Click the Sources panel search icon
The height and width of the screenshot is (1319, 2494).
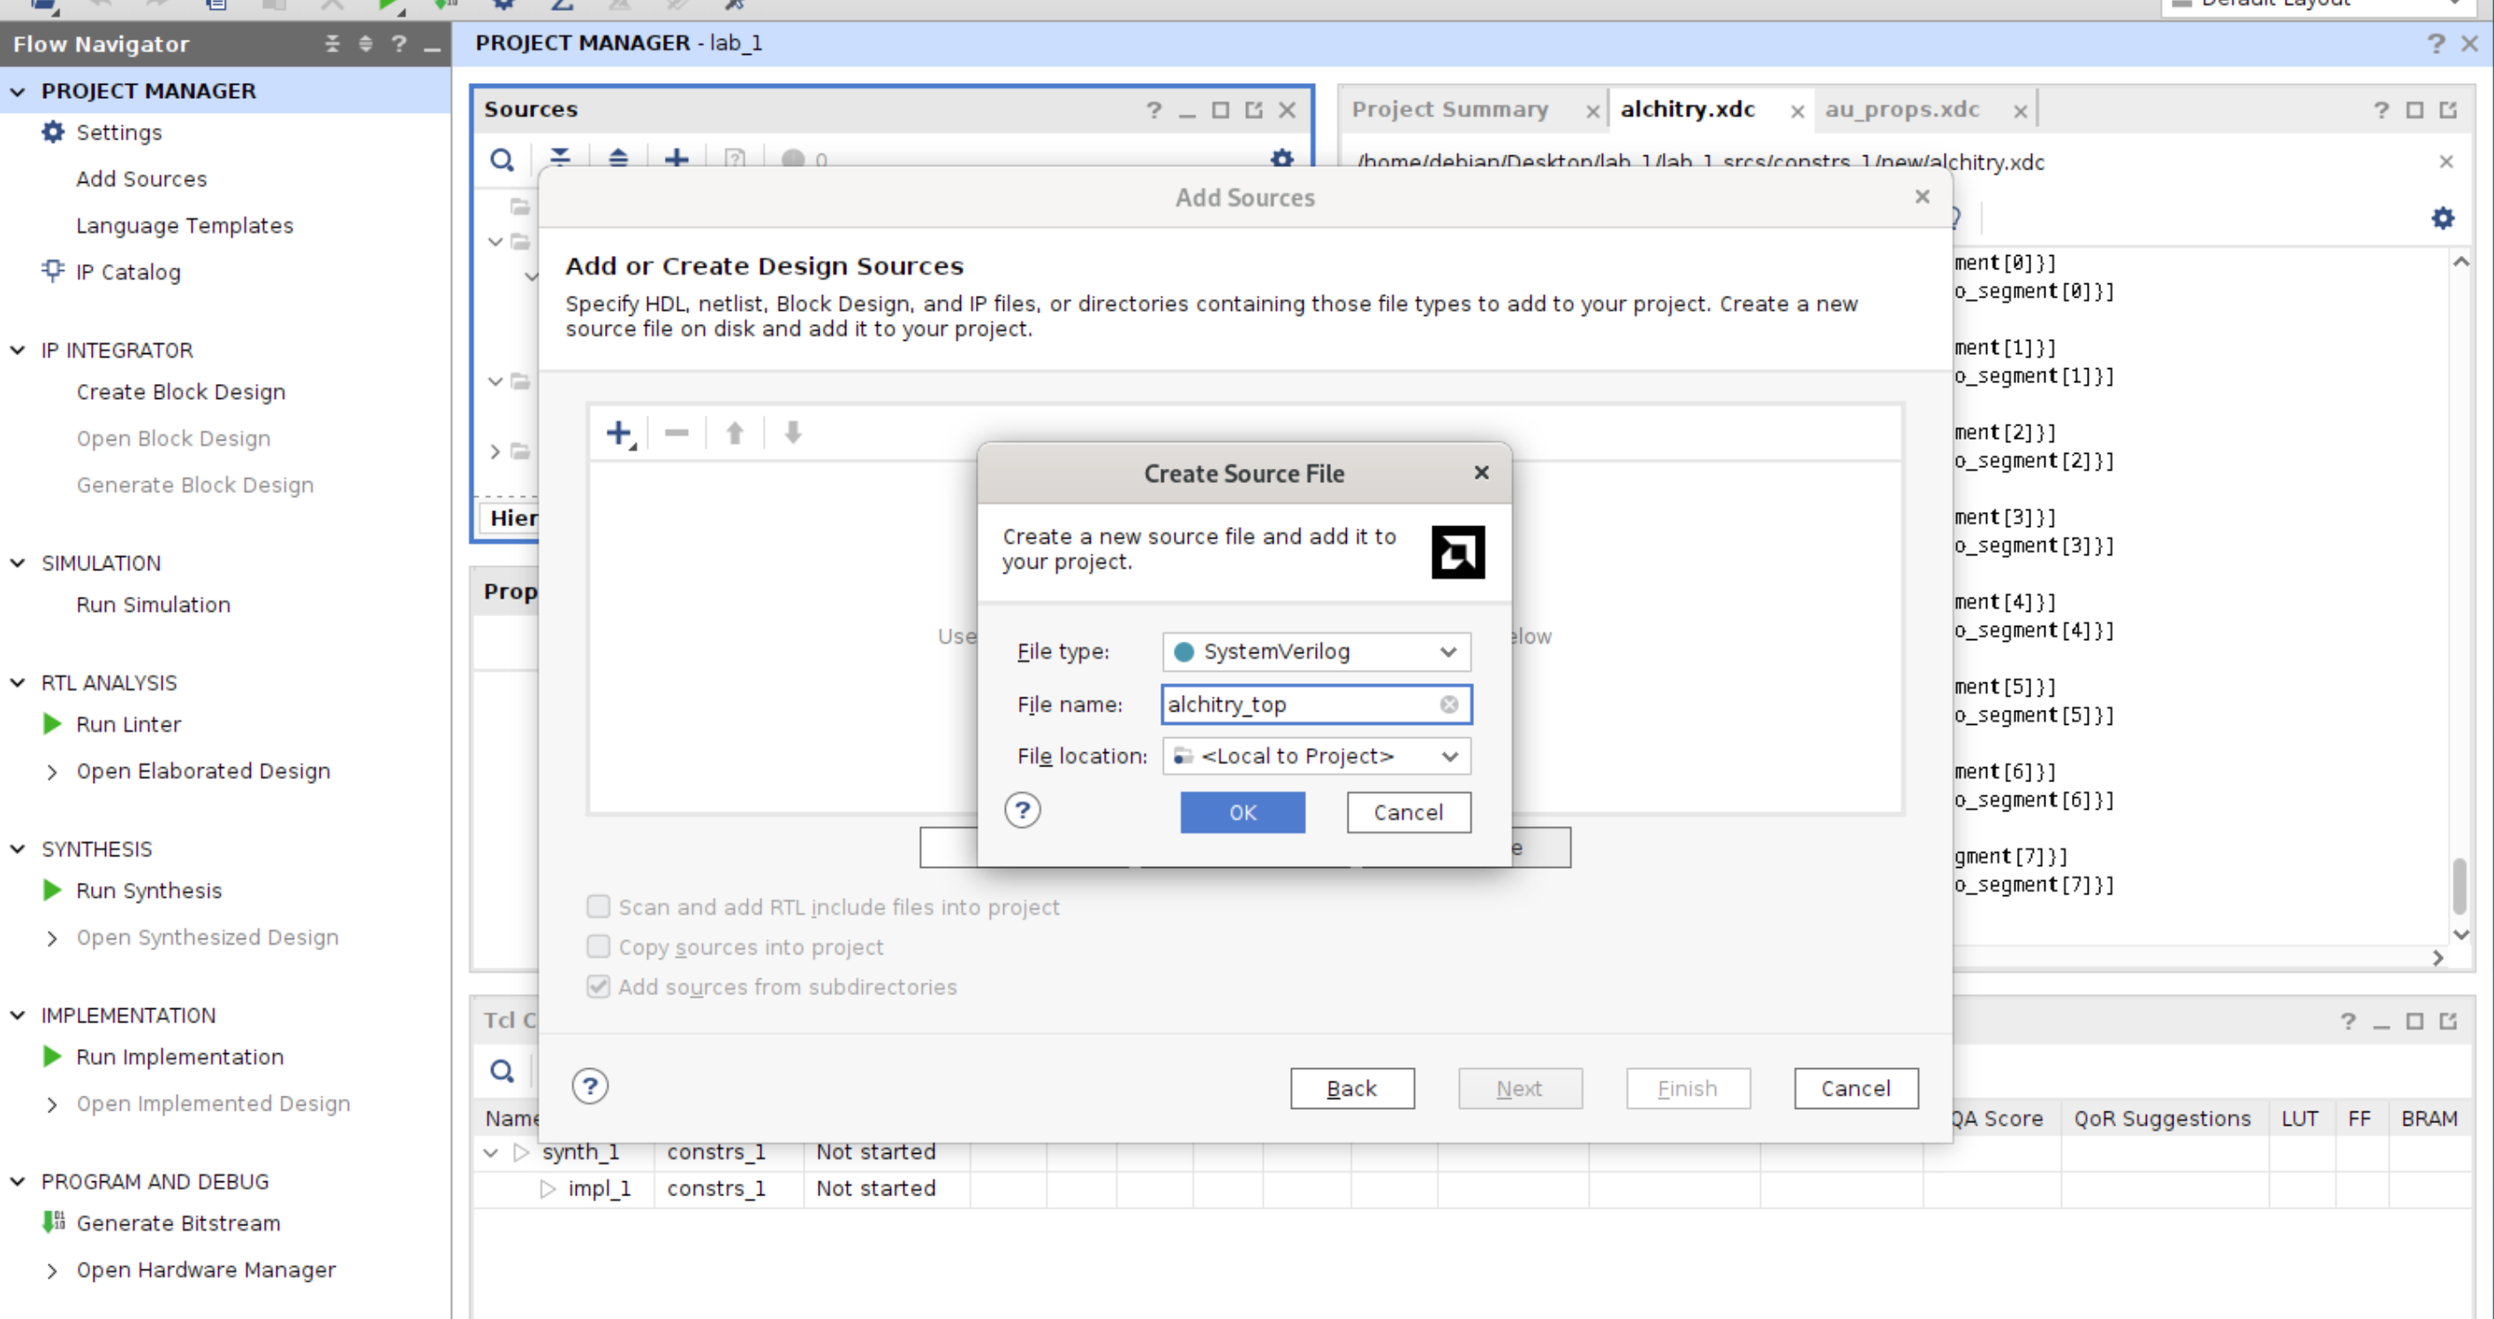click(x=502, y=160)
